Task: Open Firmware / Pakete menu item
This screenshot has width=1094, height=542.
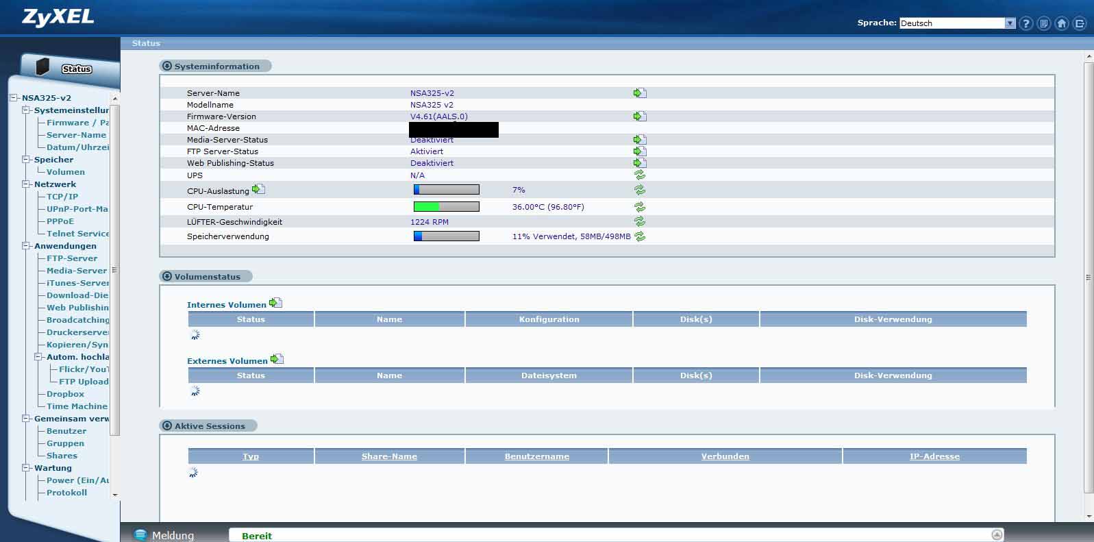Action: (x=77, y=123)
